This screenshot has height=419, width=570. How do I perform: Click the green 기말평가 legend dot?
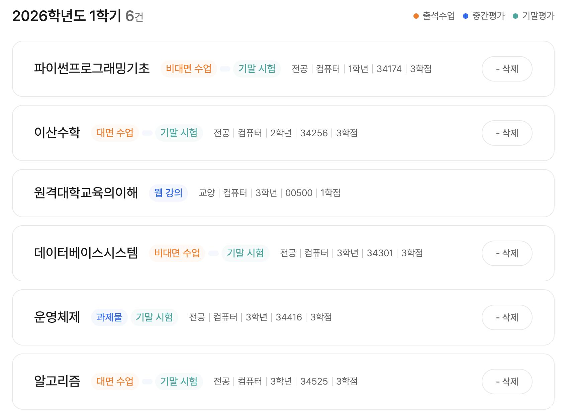point(515,16)
